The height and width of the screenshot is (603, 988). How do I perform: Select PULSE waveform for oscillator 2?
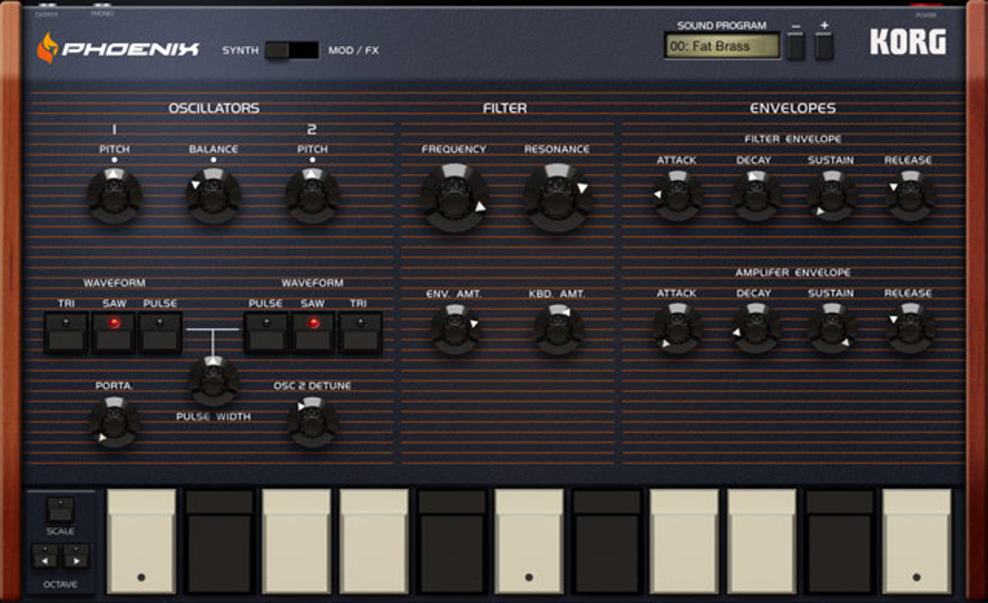265,333
